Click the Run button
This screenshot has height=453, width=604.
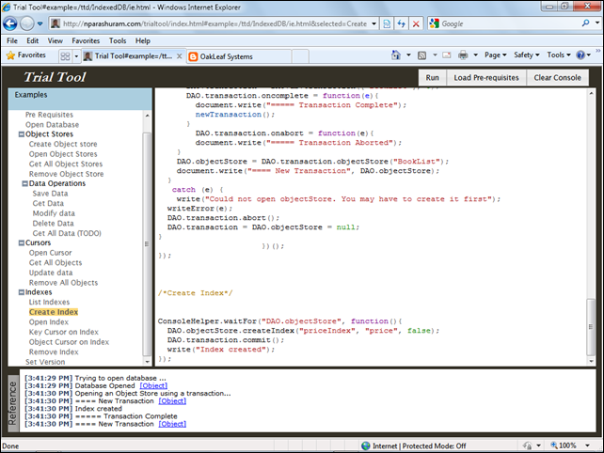(x=432, y=78)
